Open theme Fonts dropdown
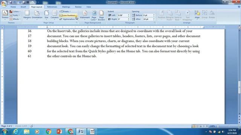The width and height of the screenshot is (241, 135). click(x=15, y=15)
